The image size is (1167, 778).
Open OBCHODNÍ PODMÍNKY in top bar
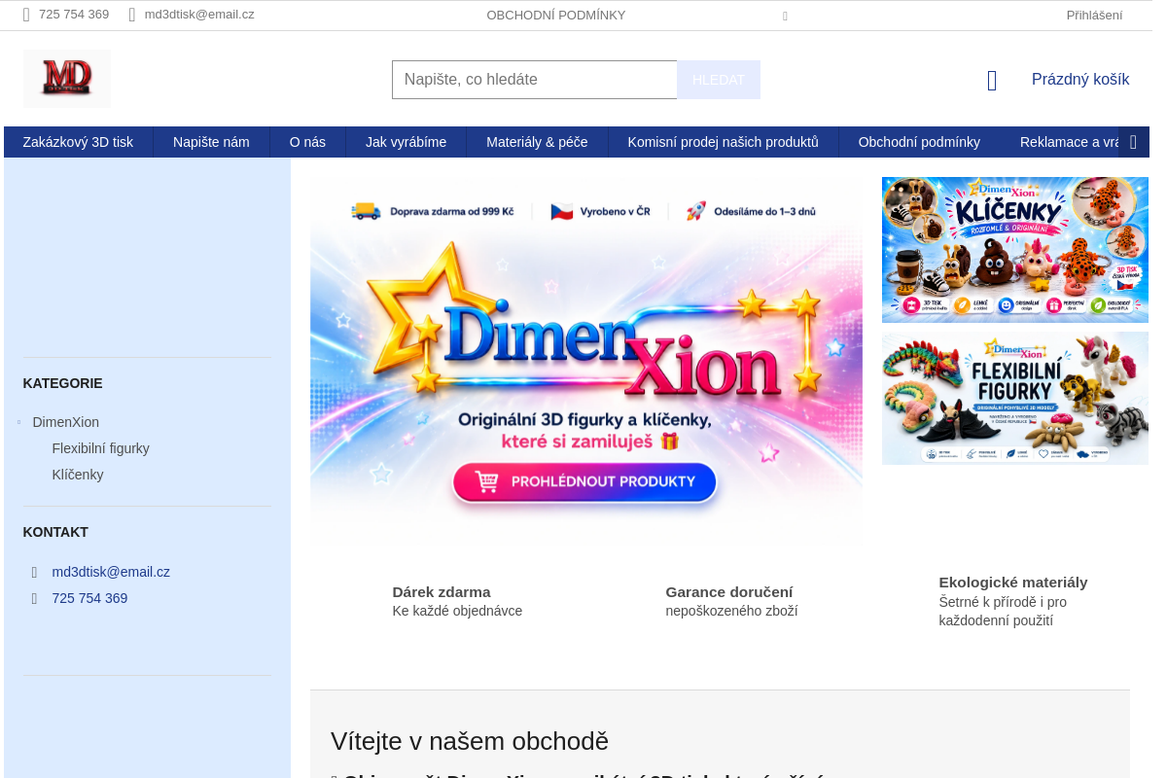556,16
